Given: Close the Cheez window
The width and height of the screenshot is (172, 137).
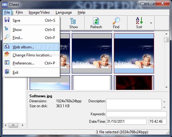Looking at the screenshot, I should (162, 3).
